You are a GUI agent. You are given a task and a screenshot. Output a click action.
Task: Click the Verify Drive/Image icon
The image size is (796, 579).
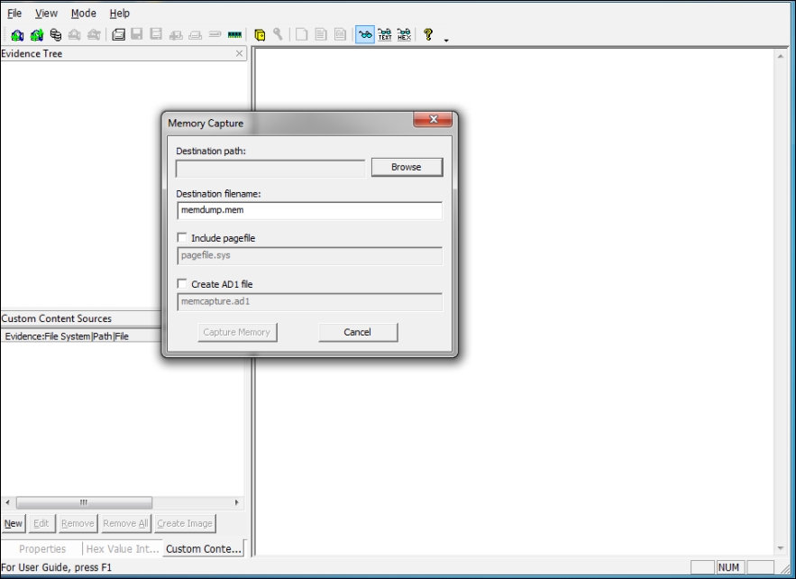coord(215,34)
